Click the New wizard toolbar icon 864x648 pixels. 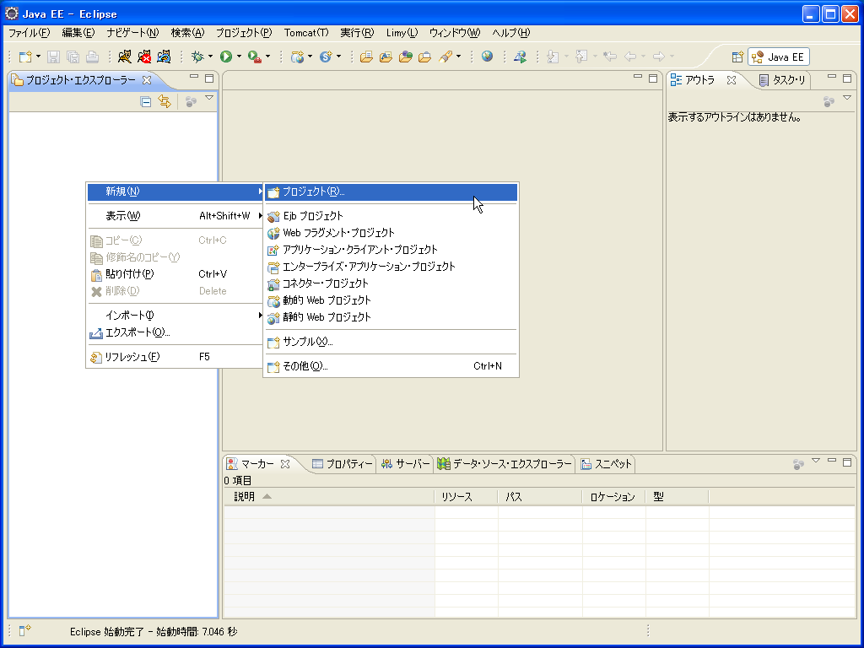tap(25, 57)
